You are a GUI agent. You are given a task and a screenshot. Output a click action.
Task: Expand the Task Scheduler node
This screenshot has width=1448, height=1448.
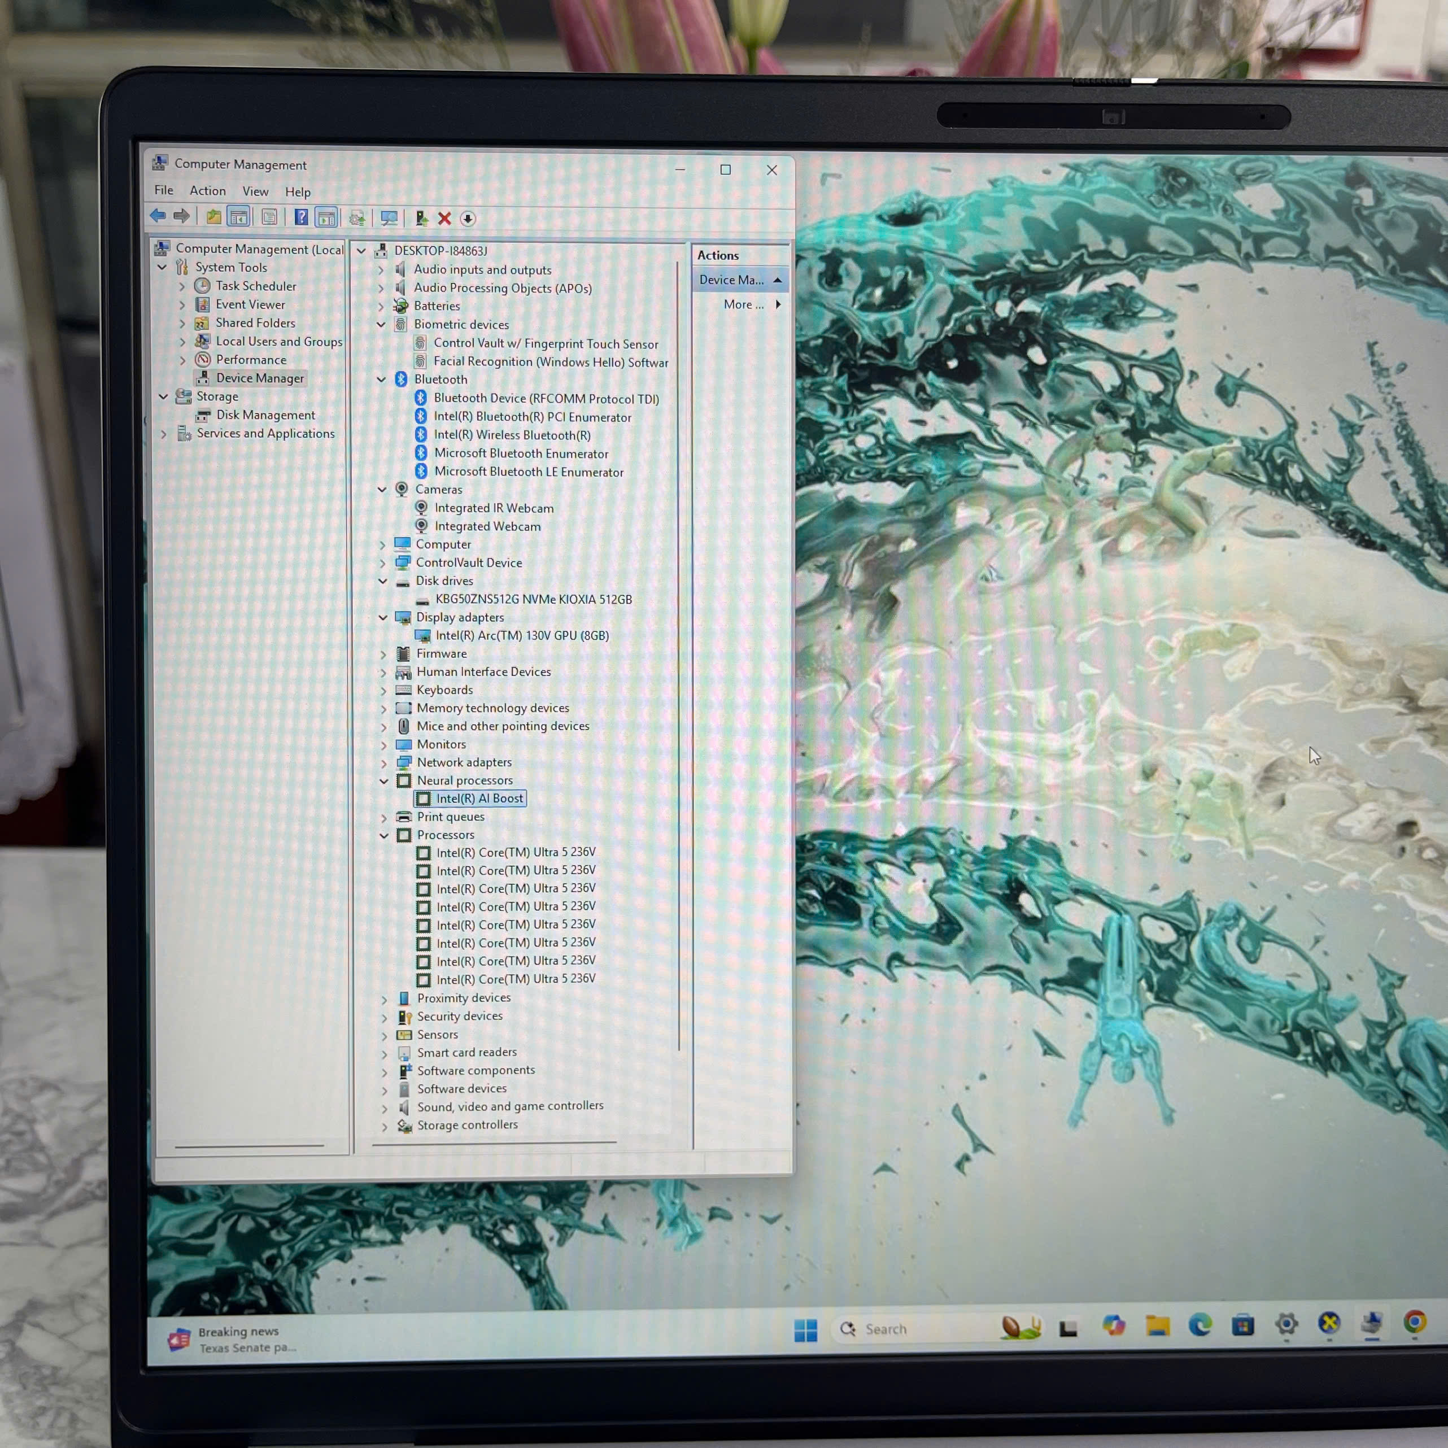tap(182, 286)
